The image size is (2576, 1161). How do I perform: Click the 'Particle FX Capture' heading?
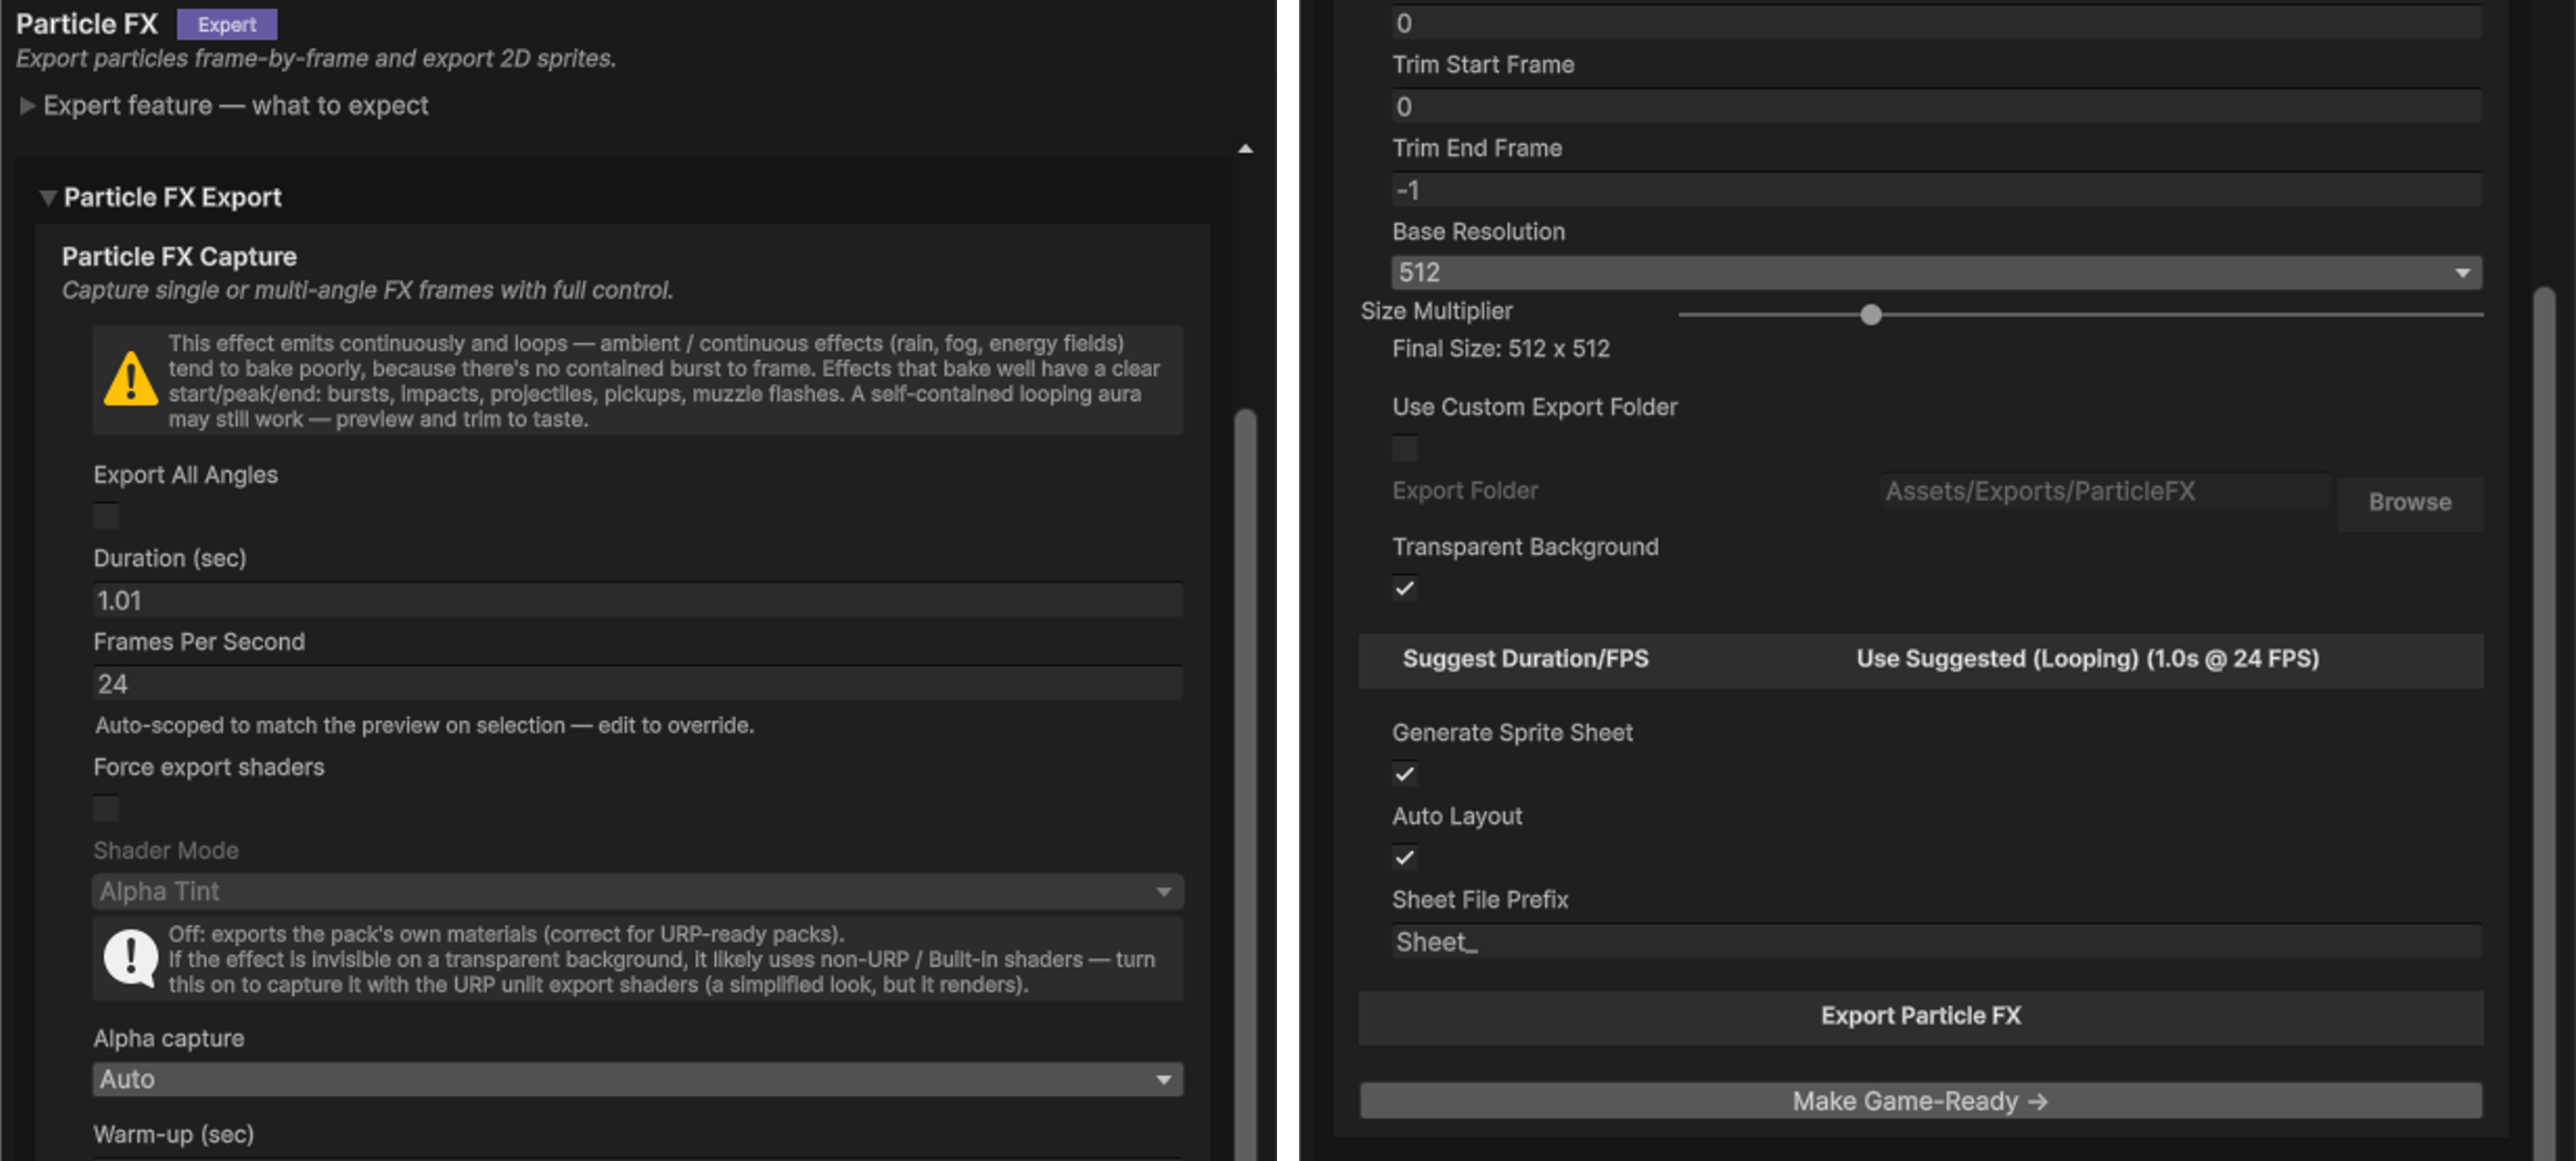click(179, 257)
